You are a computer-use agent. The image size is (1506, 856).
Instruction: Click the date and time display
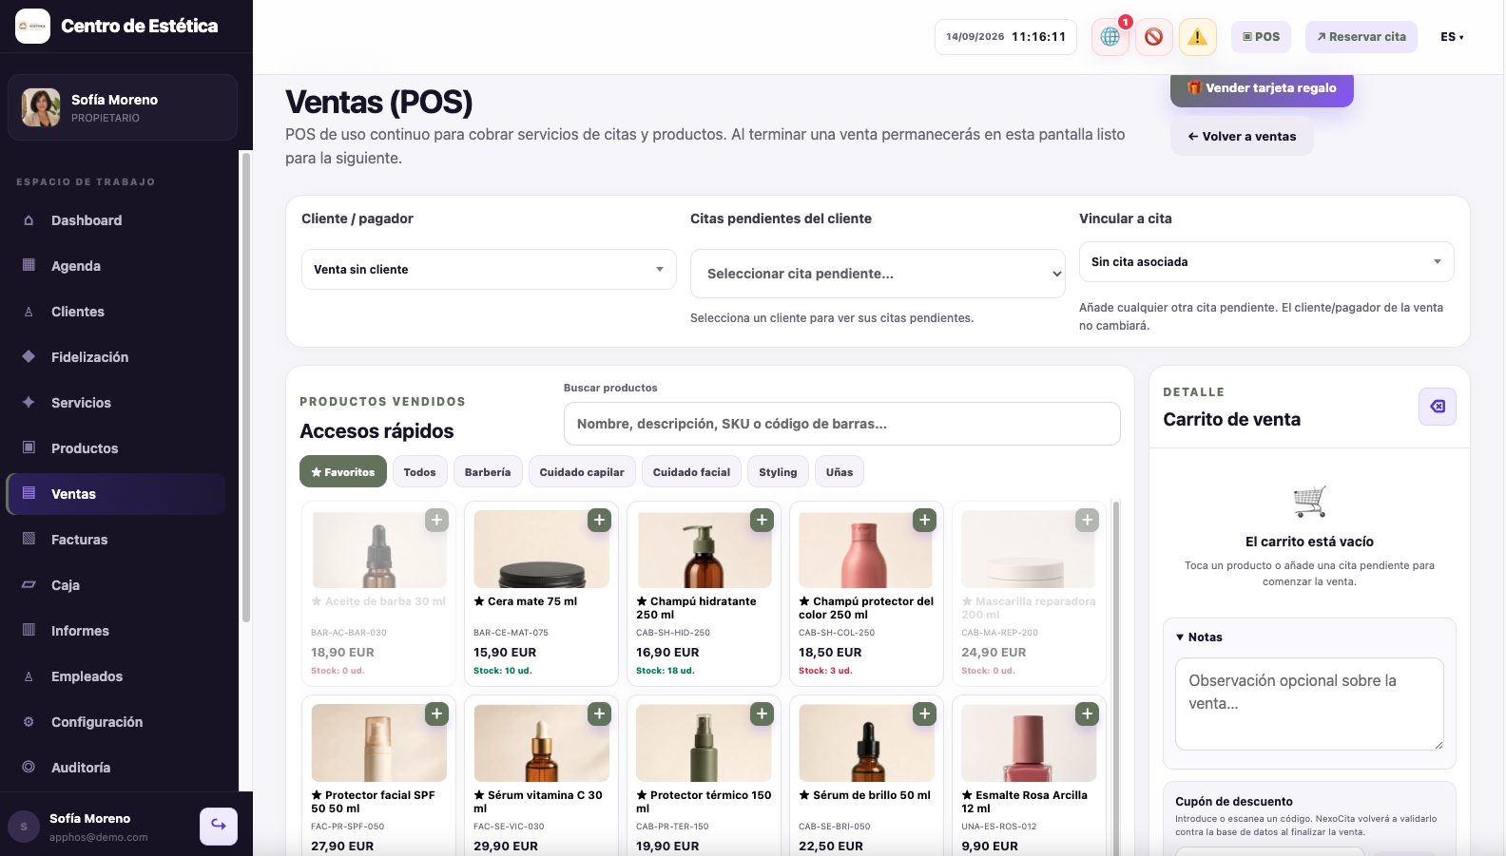[x=1006, y=37]
